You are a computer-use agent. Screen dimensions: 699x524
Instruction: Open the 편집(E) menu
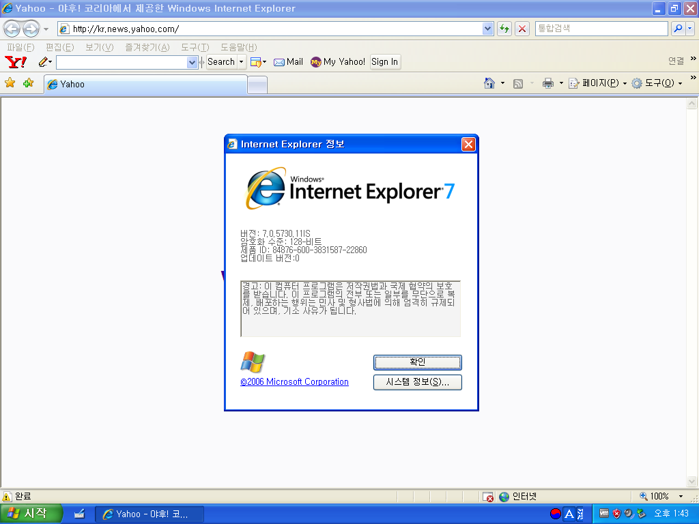point(60,47)
